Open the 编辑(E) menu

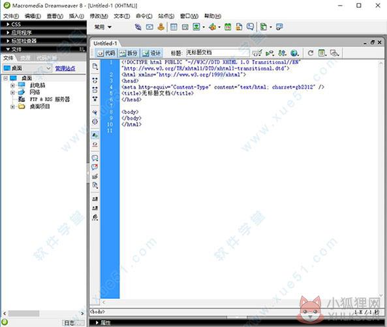tap(33, 16)
